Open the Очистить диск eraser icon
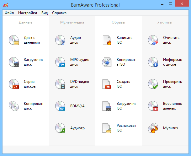 pos(153,40)
